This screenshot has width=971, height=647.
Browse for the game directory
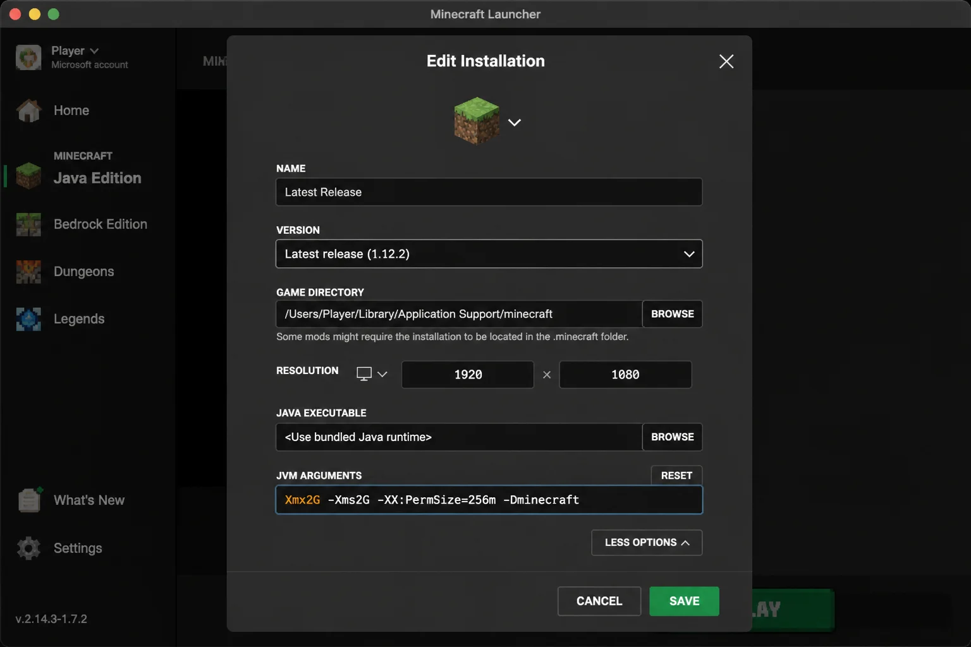(x=673, y=314)
